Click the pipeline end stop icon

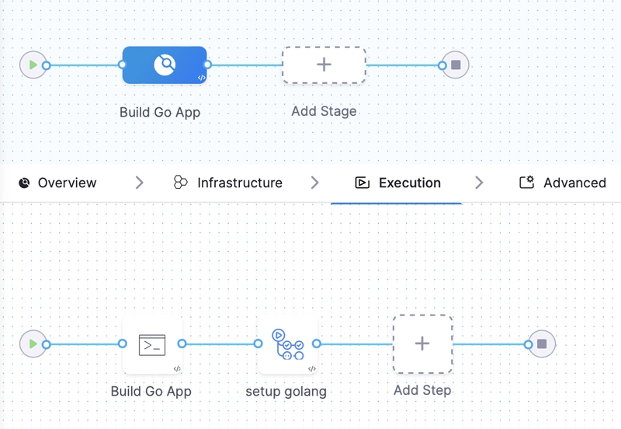pyautogui.click(x=456, y=65)
